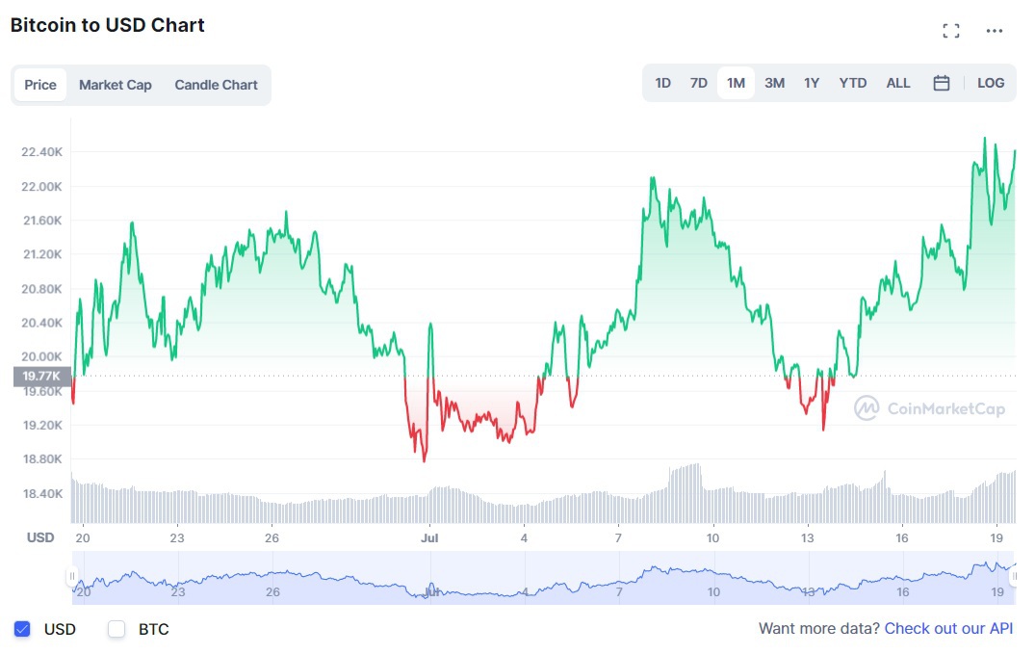The image size is (1035, 654).
Task: Open the date range calendar picker
Action: click(941, 83)
